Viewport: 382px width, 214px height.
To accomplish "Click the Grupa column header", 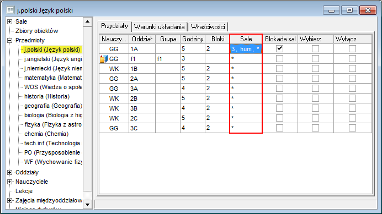I will [x=168, y=39].
